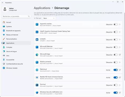
Task: Click the Intel Graphics Command Center icon
Action: tap(37, 32)
